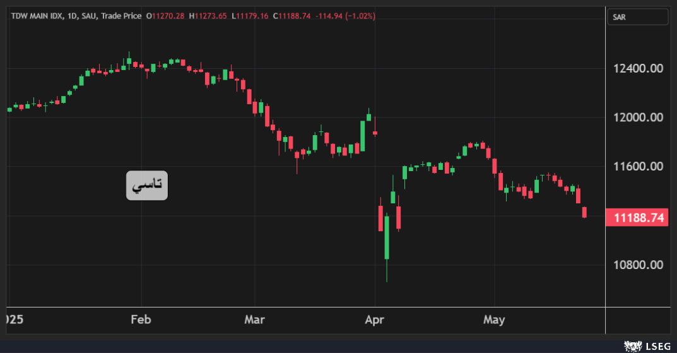Click the Feb label on time axis
Screen dimensions: 677x353
tap(141, 320)
